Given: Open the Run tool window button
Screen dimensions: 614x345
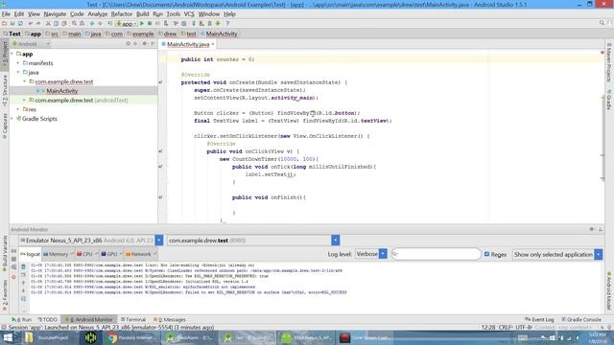Looking at the screenshot, I should 22,319.
